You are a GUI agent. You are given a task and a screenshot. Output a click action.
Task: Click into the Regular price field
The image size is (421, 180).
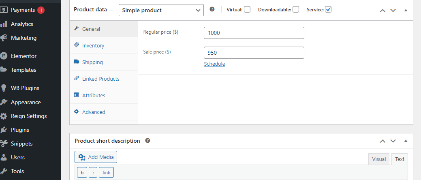(254, 33)
